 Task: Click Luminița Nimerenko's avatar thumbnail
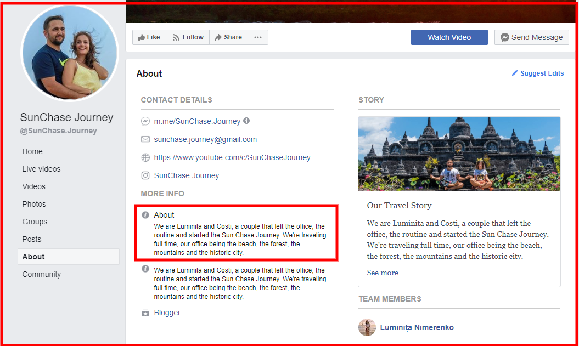pyautogui.click(x=367, y=327)
